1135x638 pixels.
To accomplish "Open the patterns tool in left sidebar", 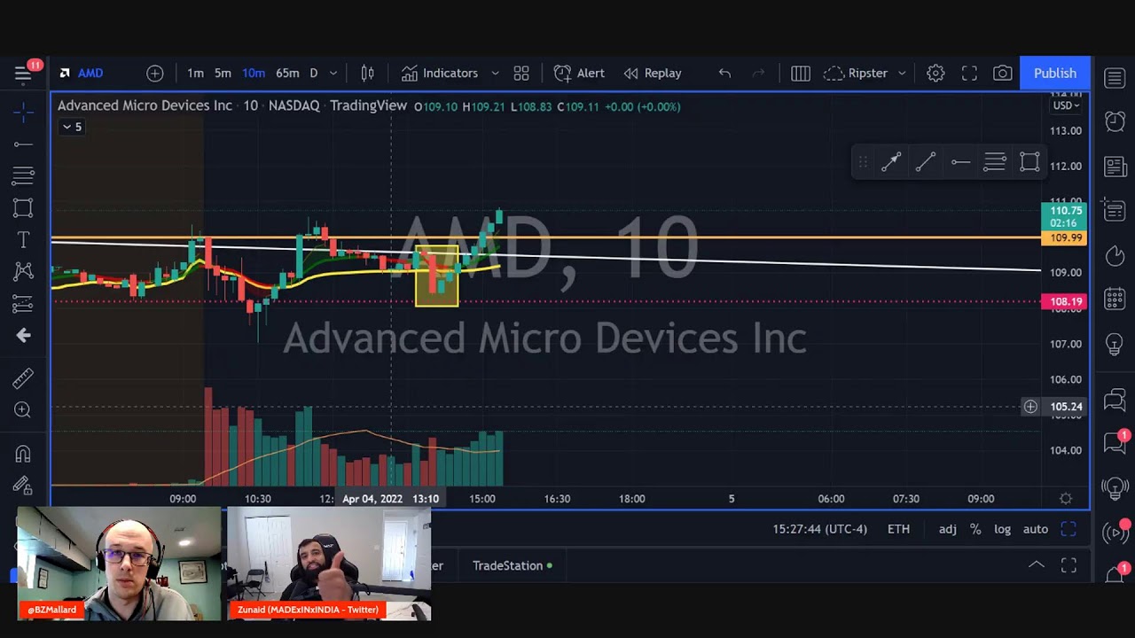I will pos(23,271).
